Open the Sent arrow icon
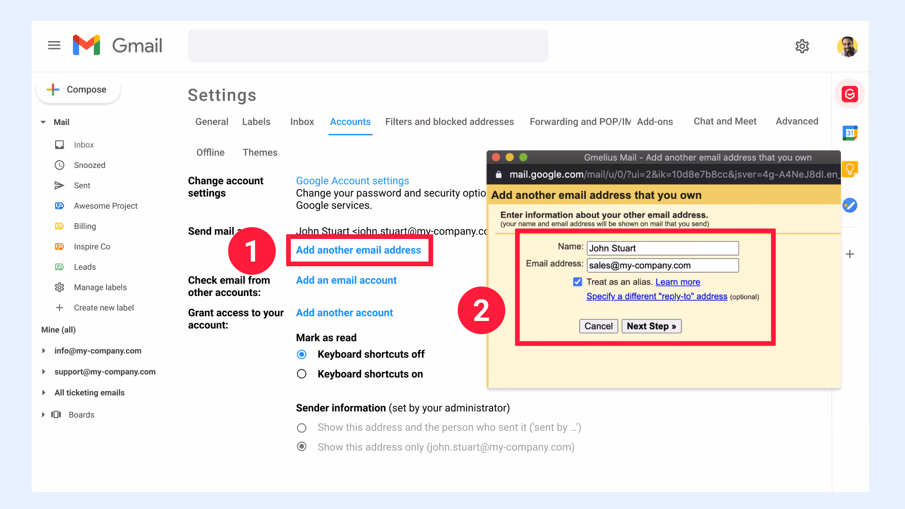The width and height of the screenshot is (905, 509). pos(59,185)
